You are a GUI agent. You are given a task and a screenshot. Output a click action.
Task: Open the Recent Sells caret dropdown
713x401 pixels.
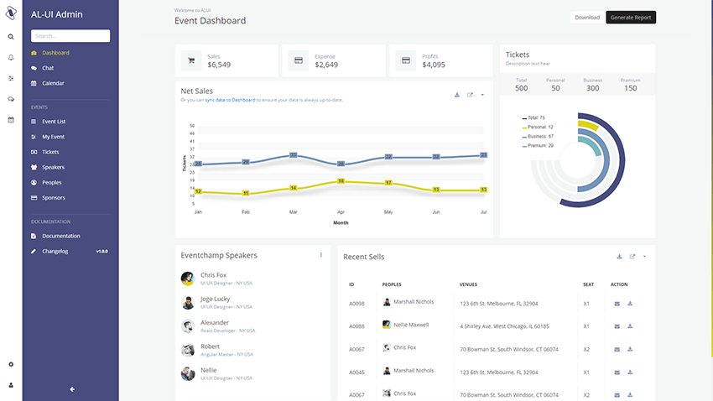(644, 257)
